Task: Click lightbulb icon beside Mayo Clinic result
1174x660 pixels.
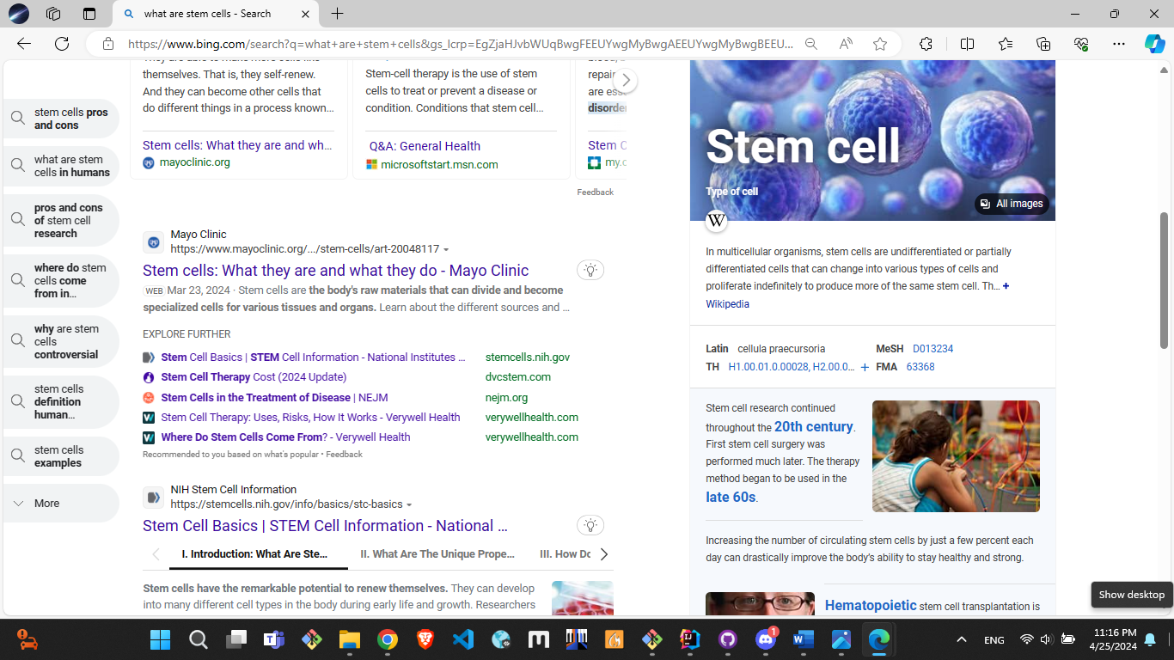Action: tap(590, 270)
